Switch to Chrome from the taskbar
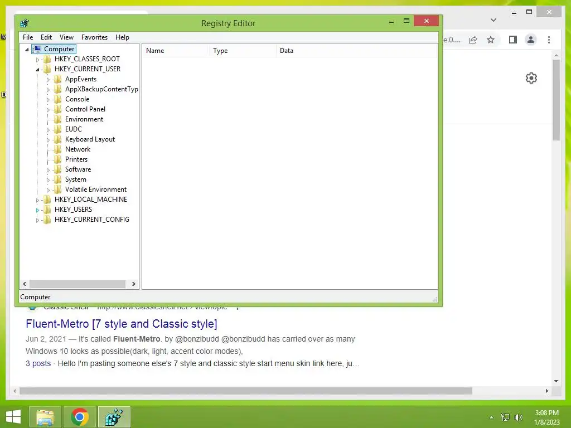Screen dimensions: 571x428 [80, 417]
